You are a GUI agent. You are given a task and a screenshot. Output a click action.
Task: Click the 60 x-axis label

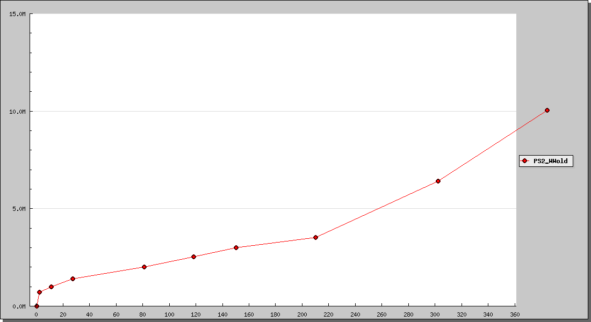(116, 315)
